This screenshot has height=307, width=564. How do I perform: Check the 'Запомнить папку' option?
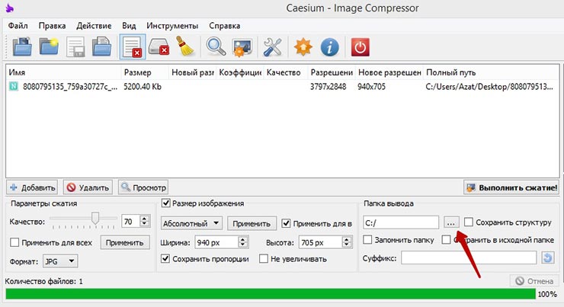[x=368, y=241]
